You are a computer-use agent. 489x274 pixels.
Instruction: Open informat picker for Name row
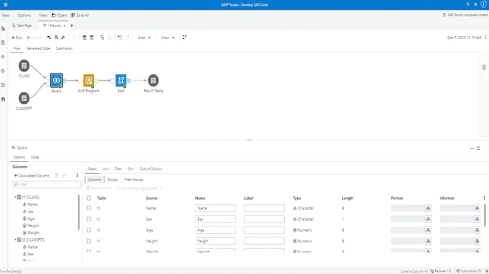[x=477, y=208]
